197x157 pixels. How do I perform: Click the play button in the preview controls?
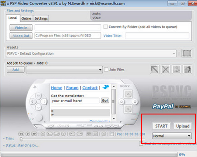tap(28, 134)
